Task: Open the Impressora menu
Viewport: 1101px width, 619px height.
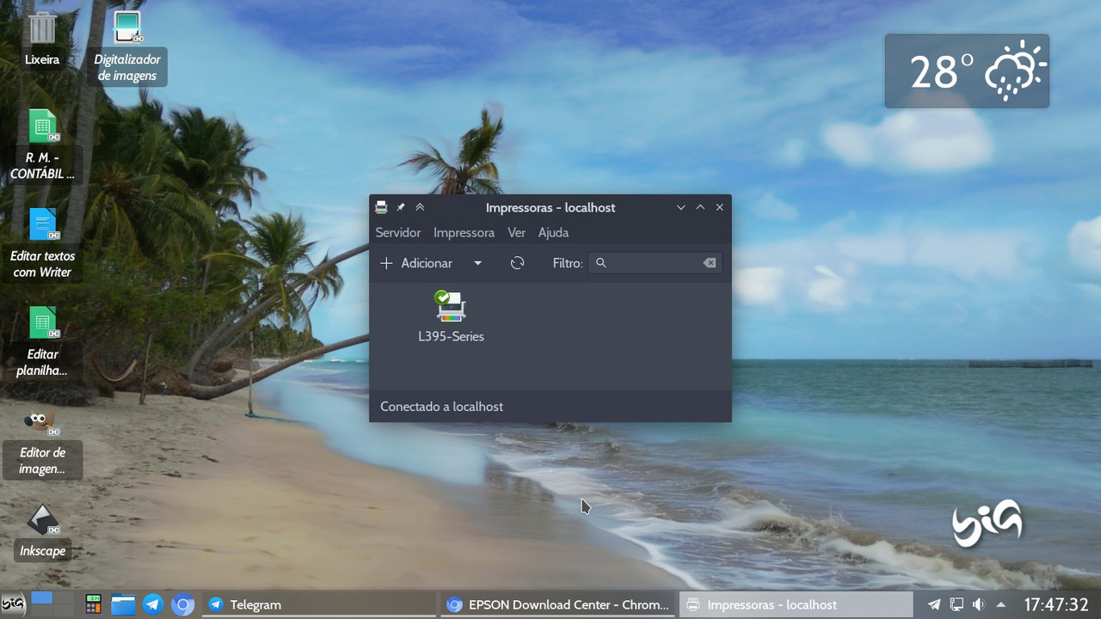Action: [464, 232]
